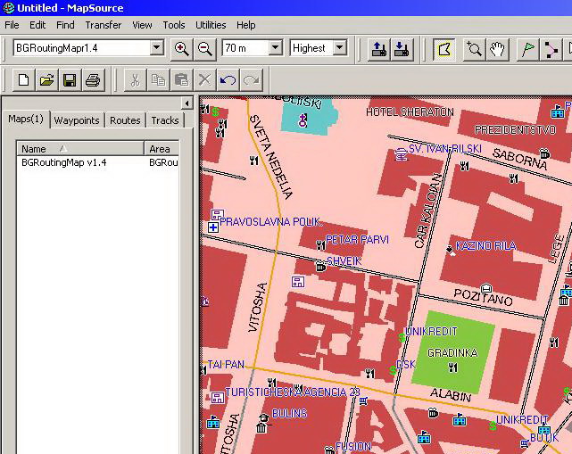This screenshot has width=572, height=454.
Task: Click DSK bank dollar icon on map
Action: 393,371
